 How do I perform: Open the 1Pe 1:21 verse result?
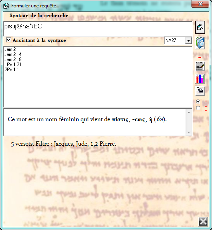(13, 64)
